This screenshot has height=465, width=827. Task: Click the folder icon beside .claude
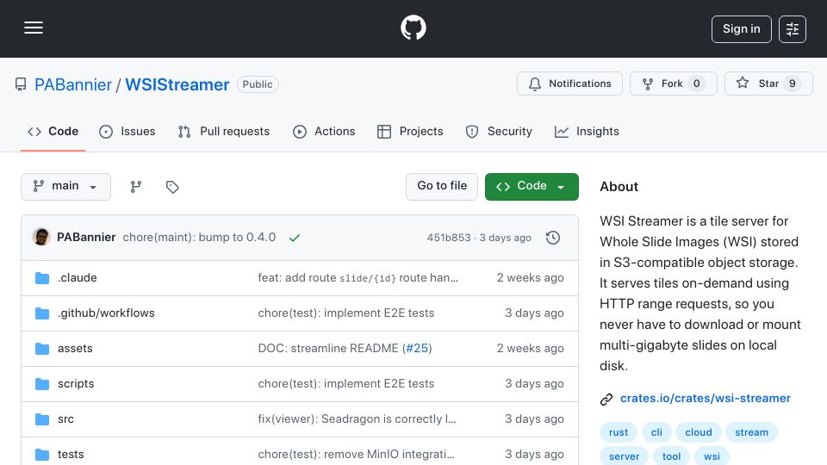click(x=42, y=278)
